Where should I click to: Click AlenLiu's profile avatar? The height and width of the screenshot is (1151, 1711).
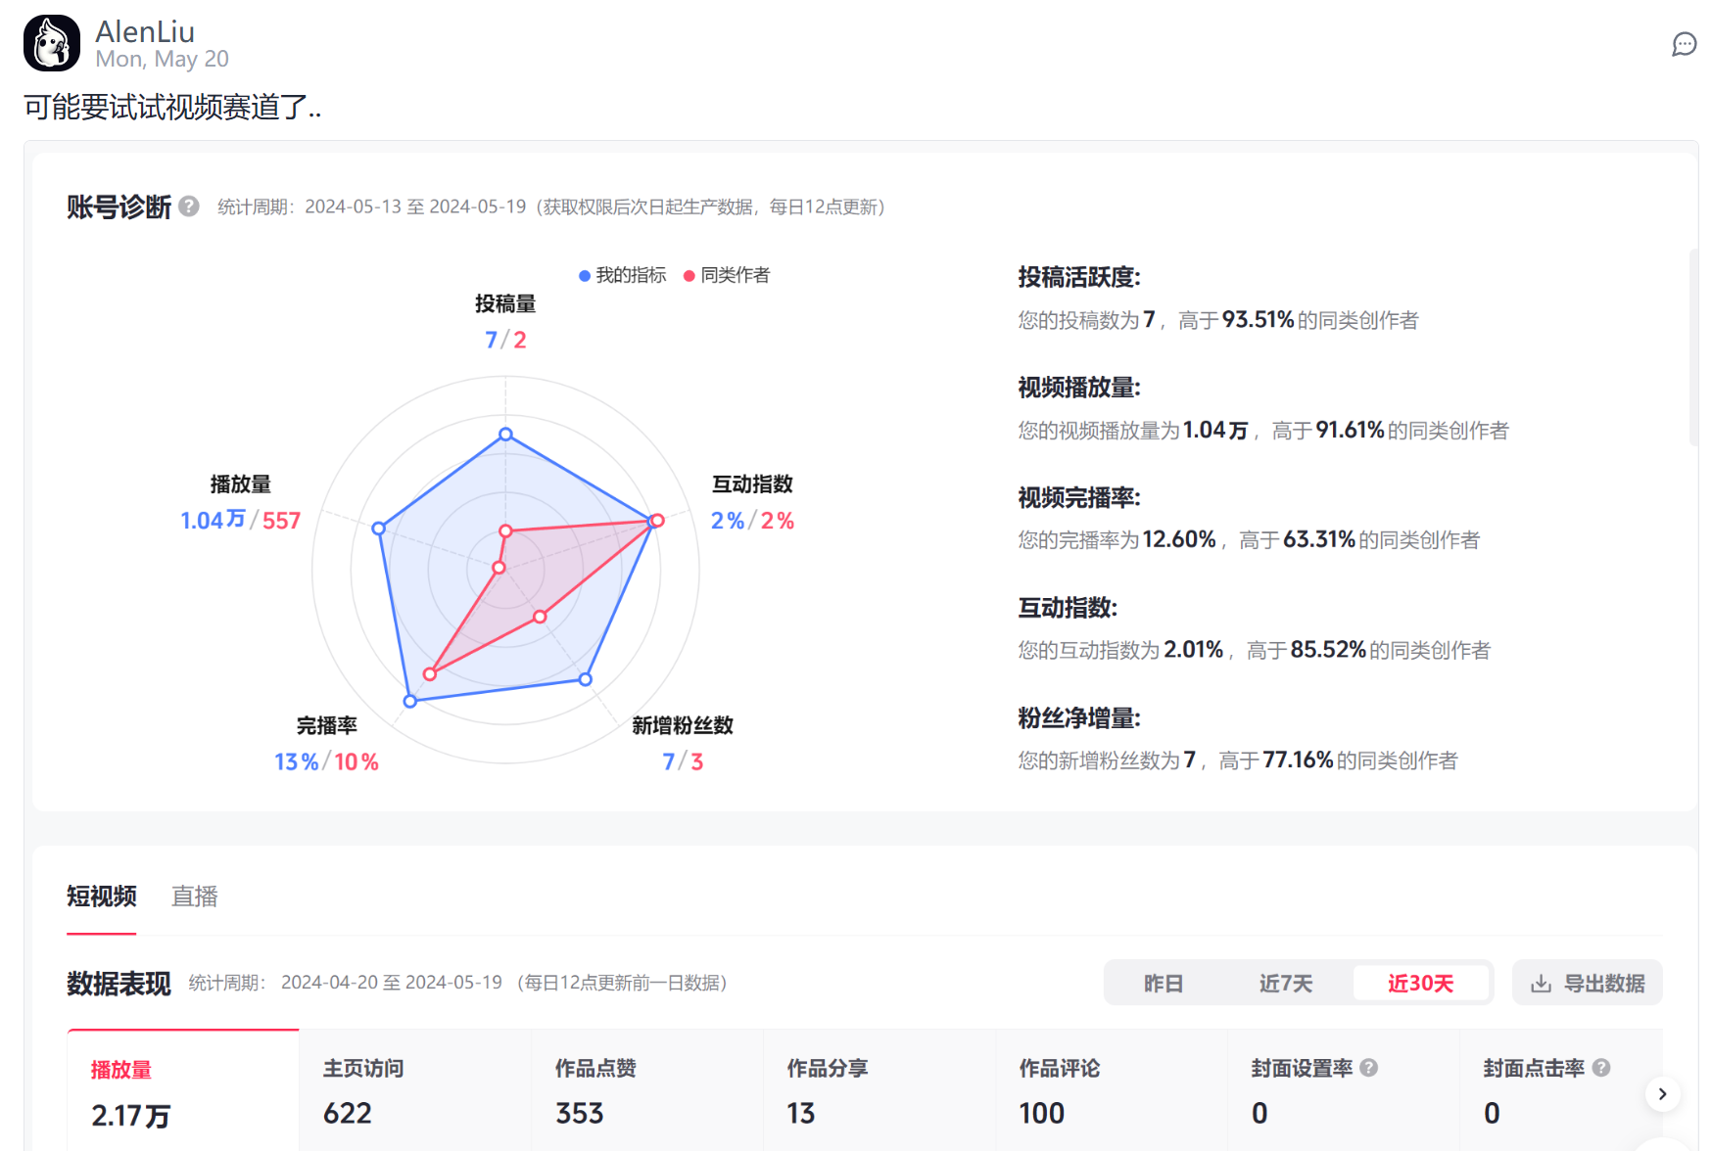(x=52, y=43)
